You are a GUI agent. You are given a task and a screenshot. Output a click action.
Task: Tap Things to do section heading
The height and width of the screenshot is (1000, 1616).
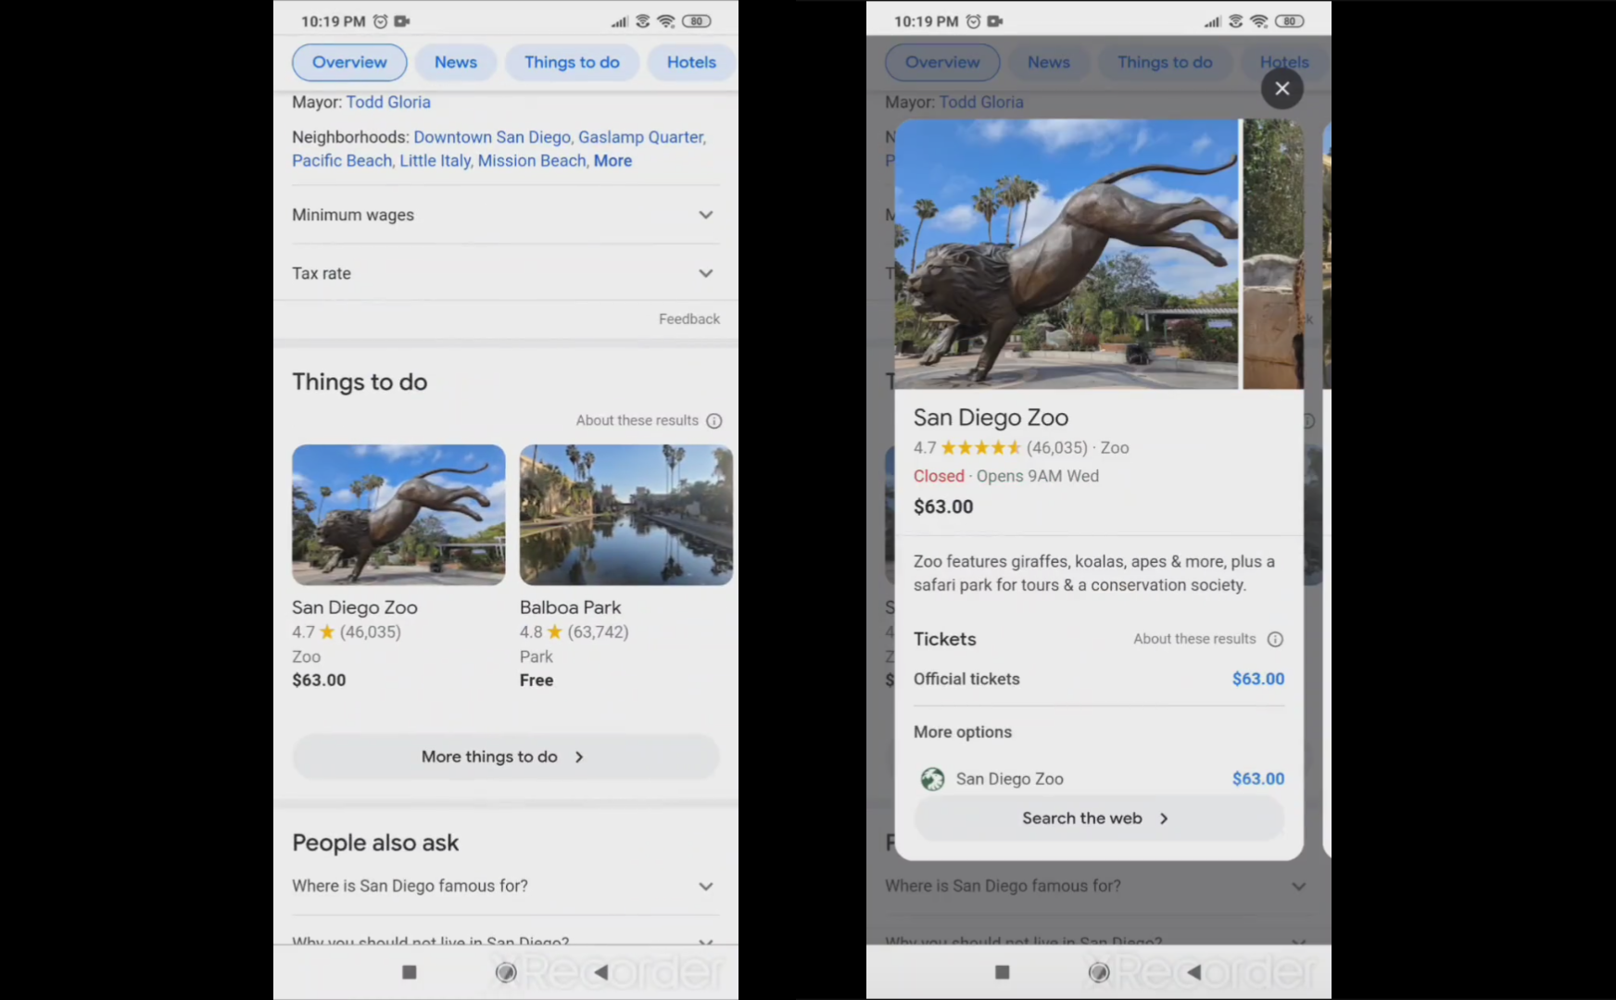pos(360,382)
